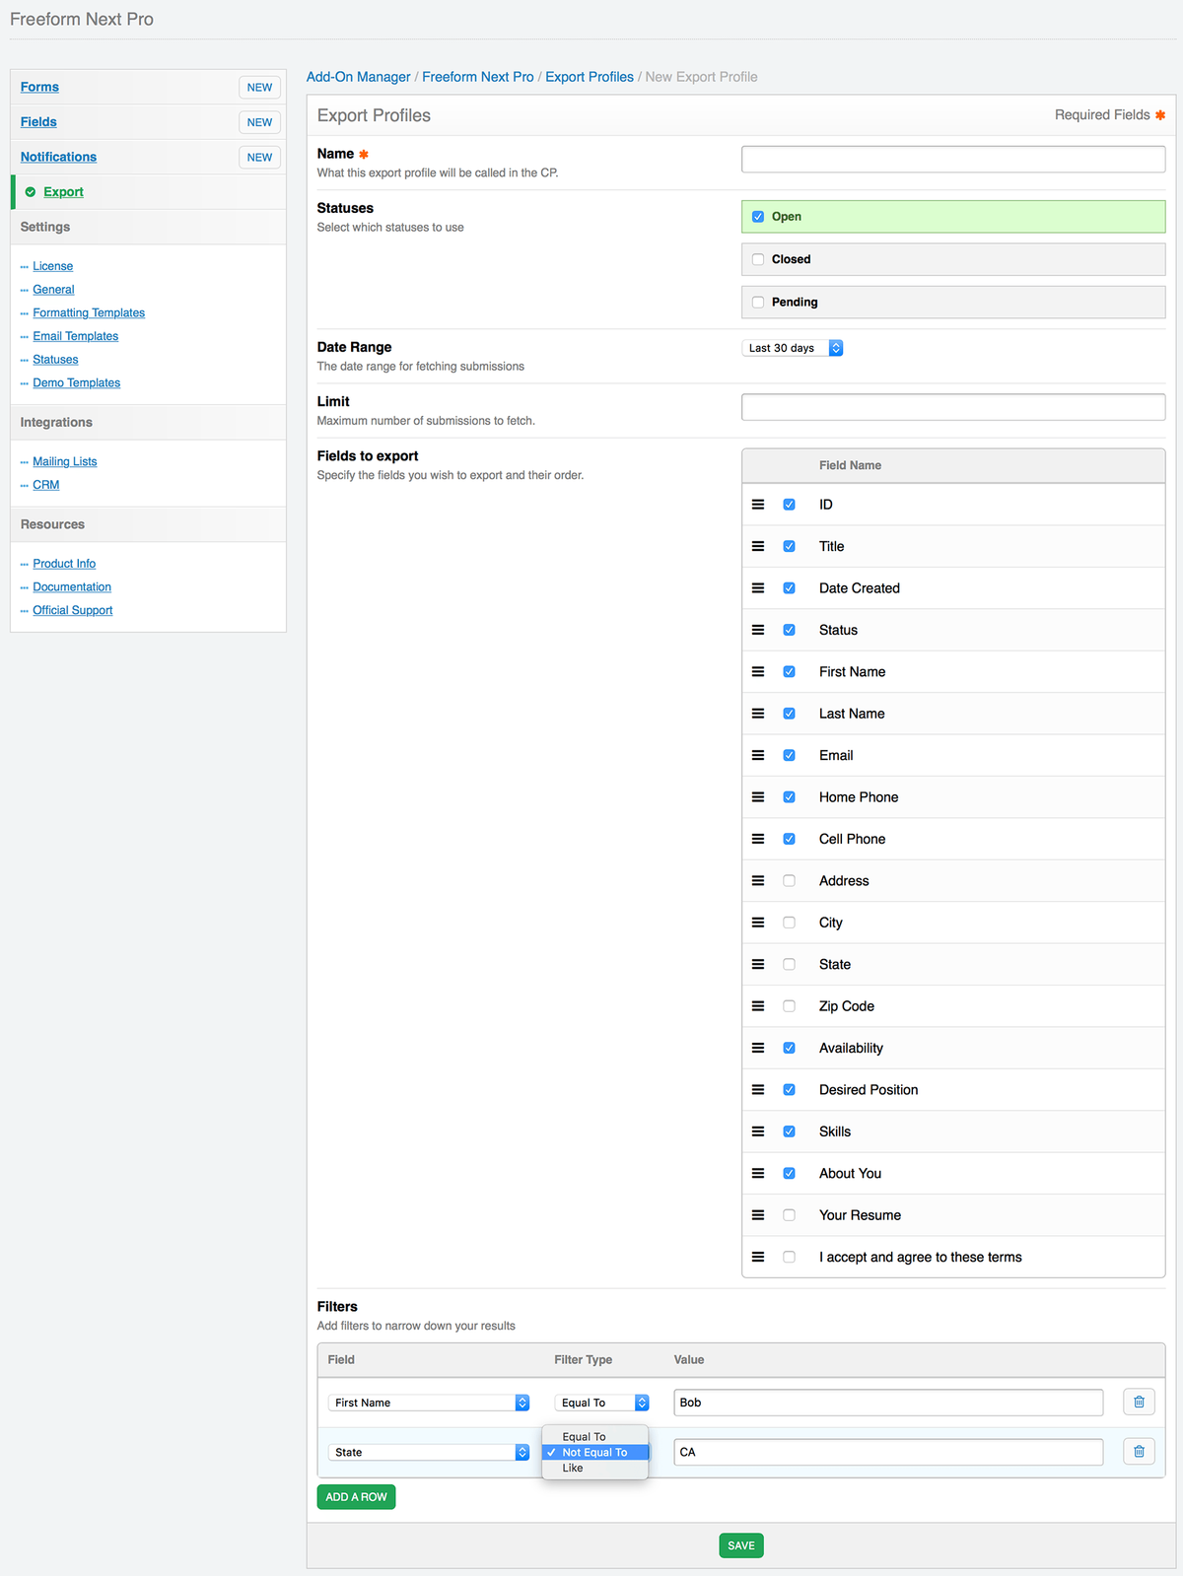The width and height of the screenshot is (1183, 1576).
Task: Select Not Equal To in the filter menu
Action: (x=595, y=1453)
